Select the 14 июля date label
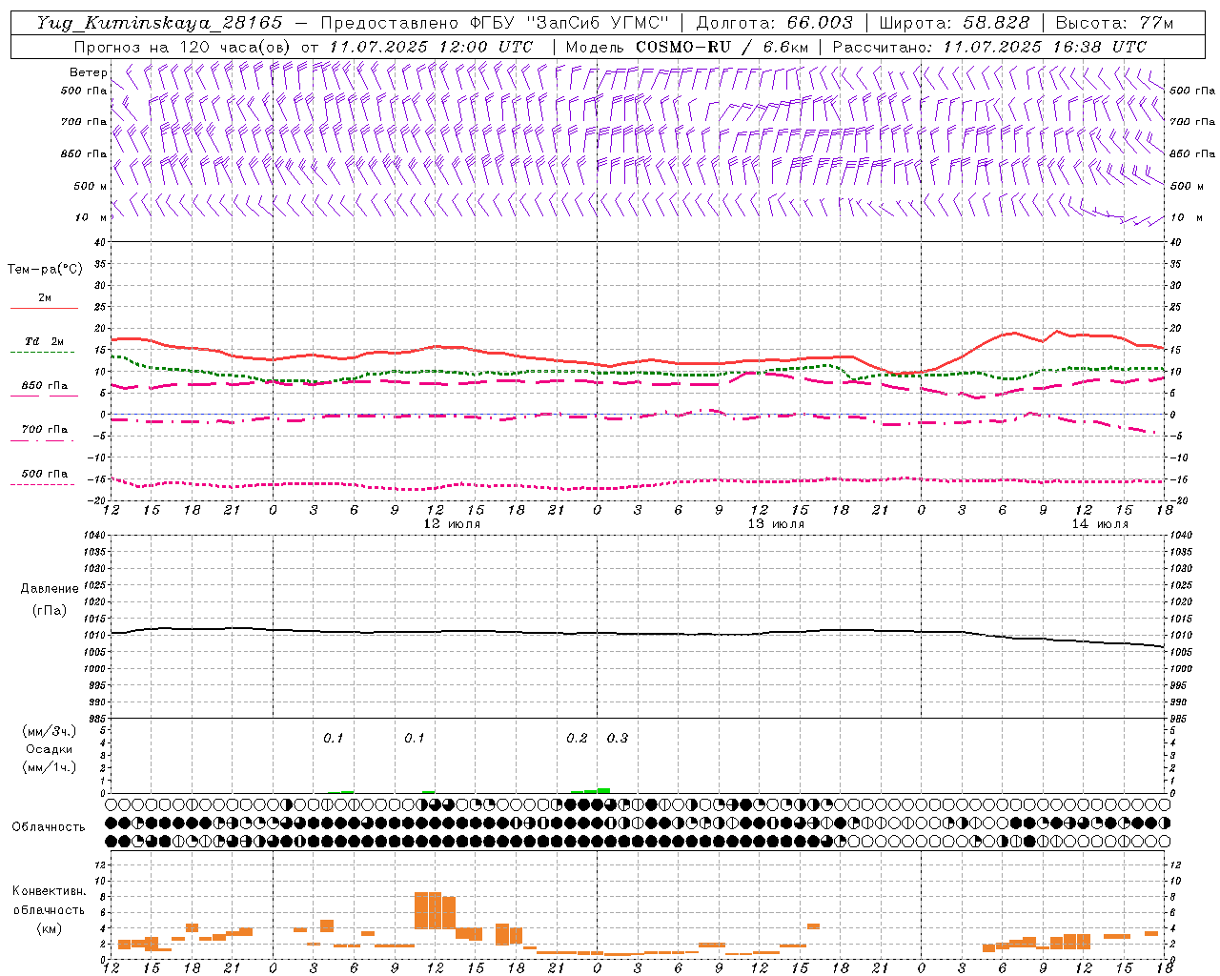Screen dimensions: 1220x976 click(1100, 523)
